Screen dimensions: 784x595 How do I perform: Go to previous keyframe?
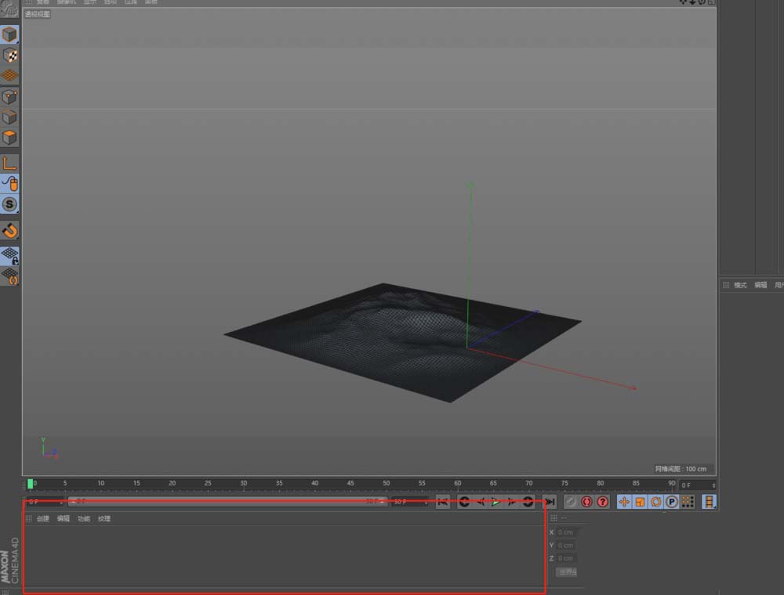464,502
